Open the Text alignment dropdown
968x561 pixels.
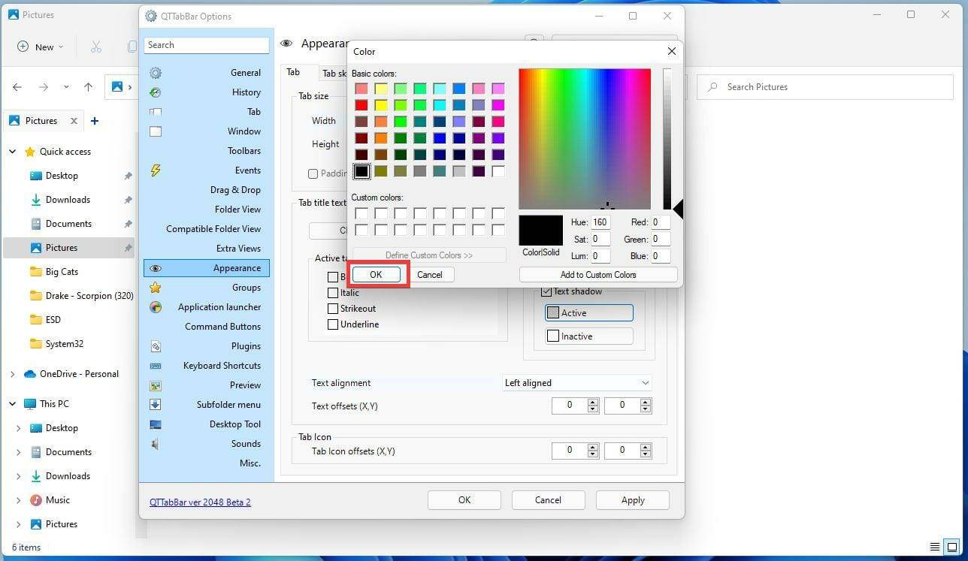point(576,382)
